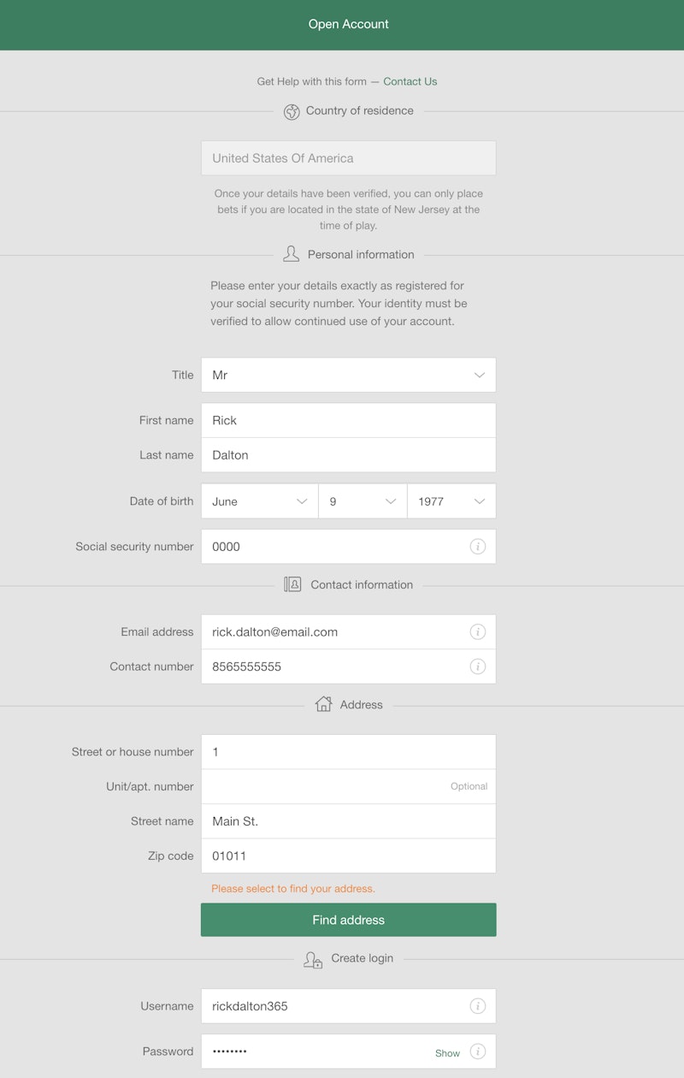Follow the Contact Us link
Viewport: 684px width, 1078px height.
coord(410,82)
